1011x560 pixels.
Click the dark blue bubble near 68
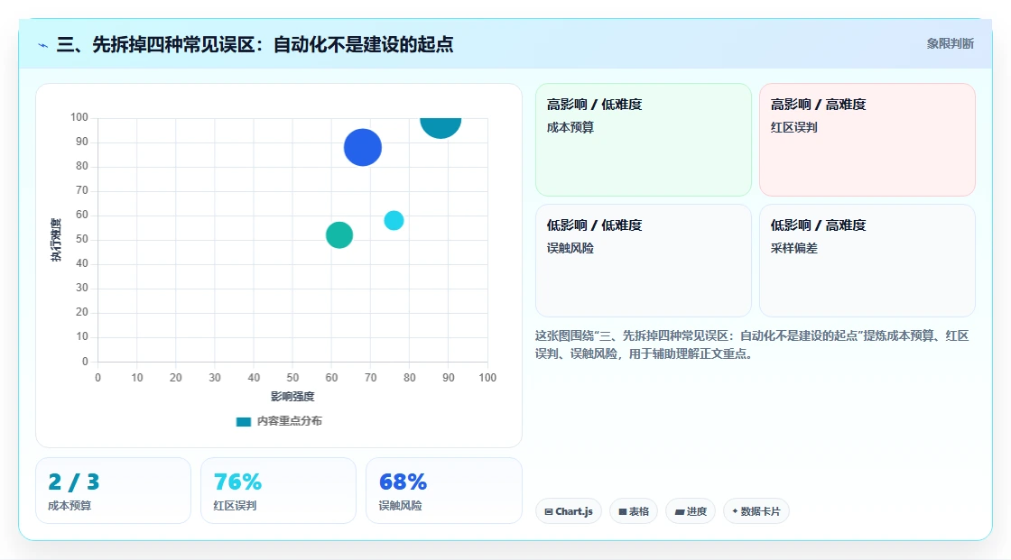click(362, 148)
